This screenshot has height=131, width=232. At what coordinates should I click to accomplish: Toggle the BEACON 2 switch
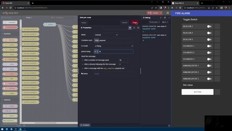pyautogui.click(x=209, y=33)
